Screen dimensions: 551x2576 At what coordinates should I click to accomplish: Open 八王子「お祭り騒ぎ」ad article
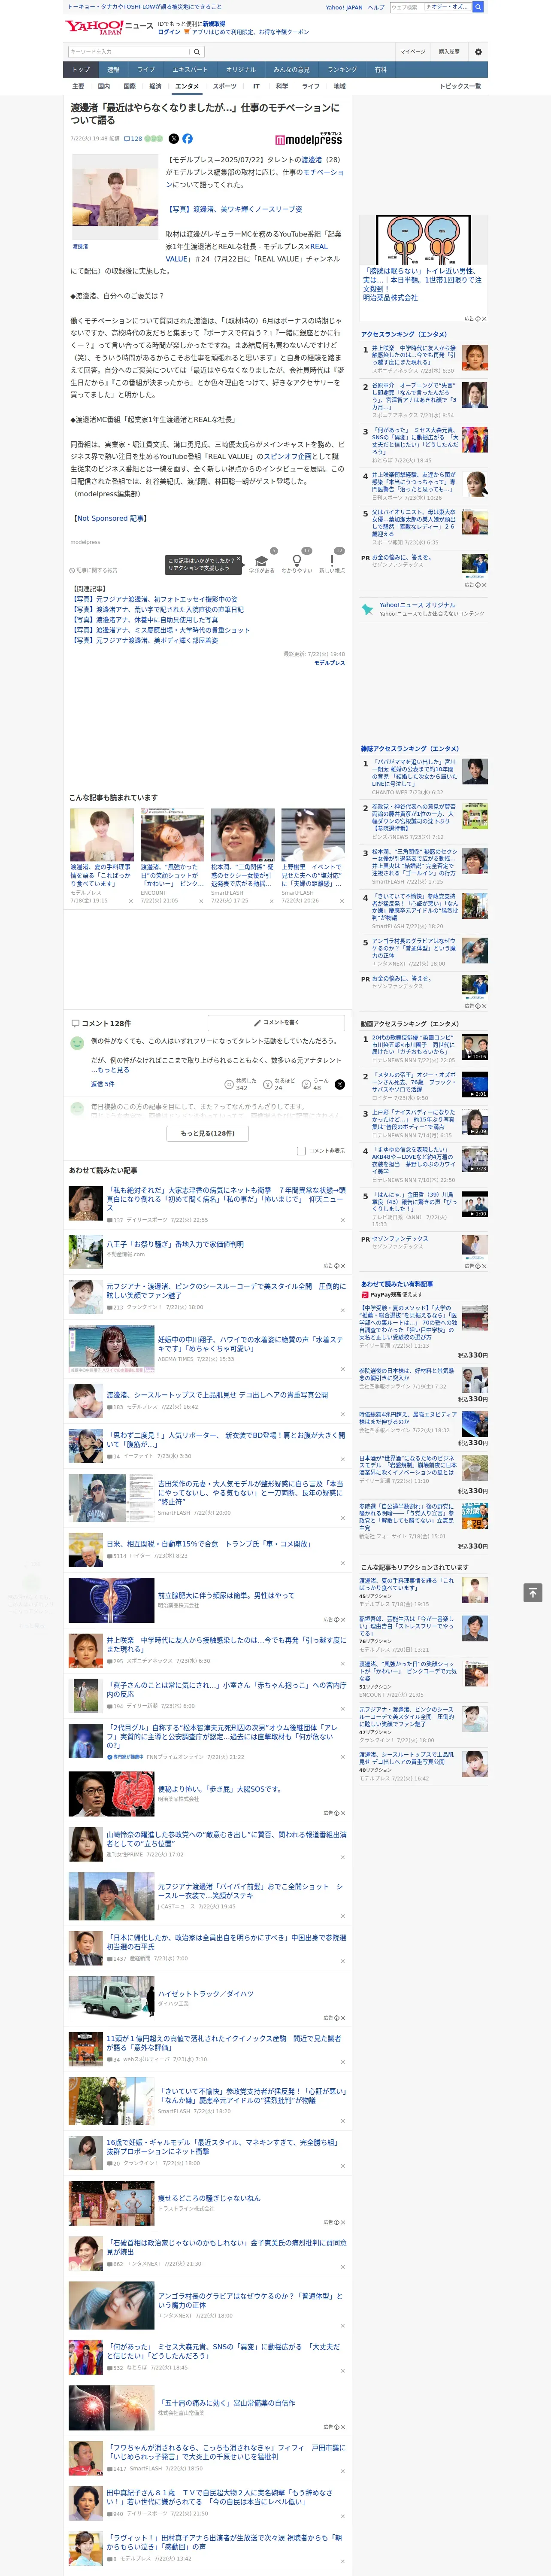tap(175, 1245)
